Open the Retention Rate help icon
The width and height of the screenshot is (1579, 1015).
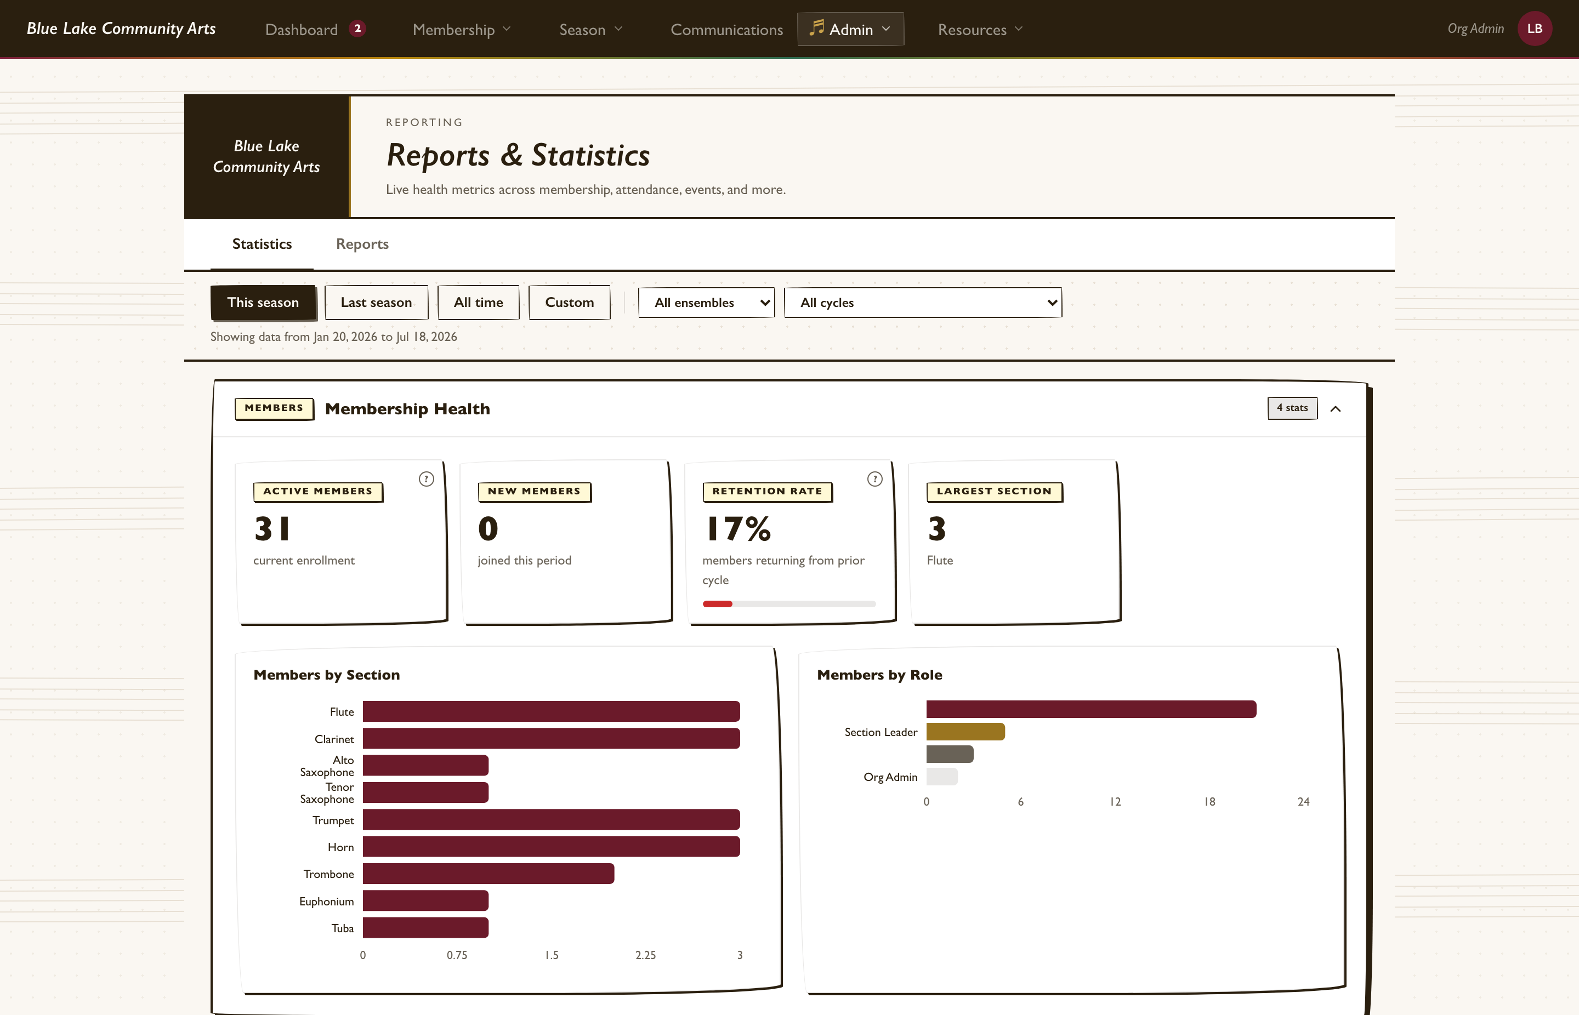(875, 479)
